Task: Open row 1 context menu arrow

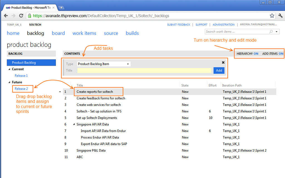Action: [60, 92]
